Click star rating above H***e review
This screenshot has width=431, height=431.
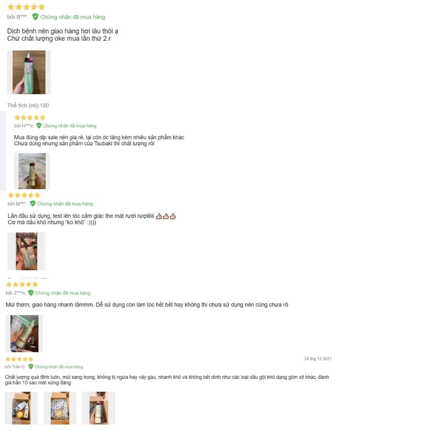30,118
